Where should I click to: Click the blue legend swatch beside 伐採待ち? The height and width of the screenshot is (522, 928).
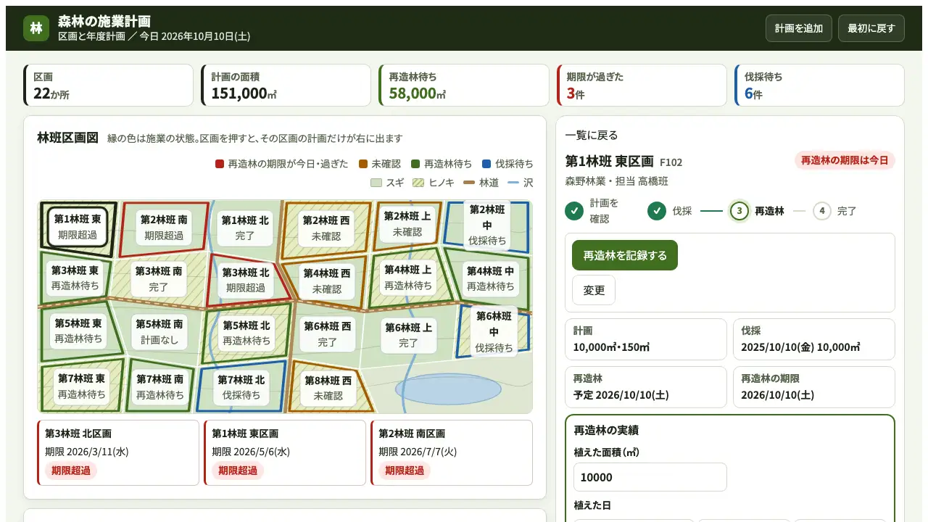[x=486, y=164]
